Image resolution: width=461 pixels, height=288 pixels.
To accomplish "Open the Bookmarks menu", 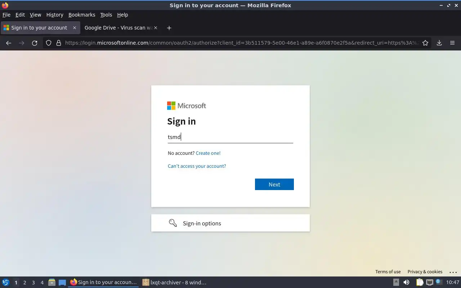I will point(82,15).
